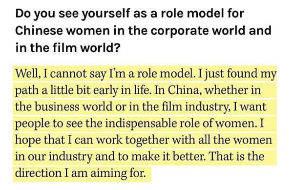Click the word "direction" on the last line
Viewport: 293px width, 190px height.
point(38,173)
